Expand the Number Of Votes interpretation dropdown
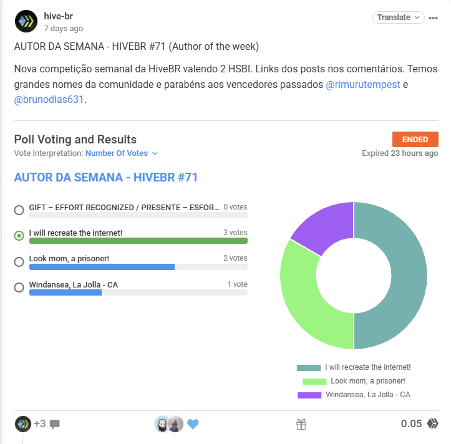This screenshot has height=444, width=451. [122, 153]
